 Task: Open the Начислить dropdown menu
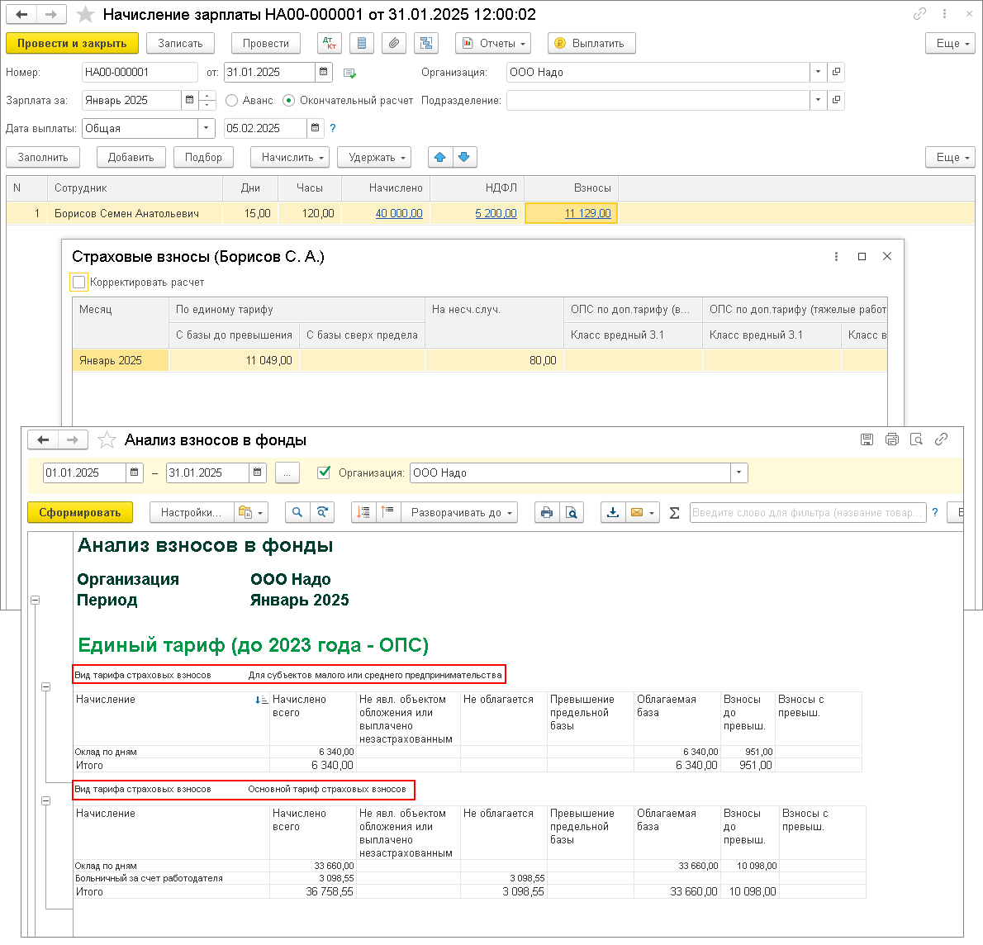pyautogui.click(x=293, y=157)
